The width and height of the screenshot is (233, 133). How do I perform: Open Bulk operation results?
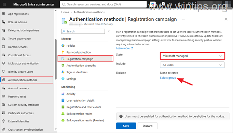(x=79, y=114)
